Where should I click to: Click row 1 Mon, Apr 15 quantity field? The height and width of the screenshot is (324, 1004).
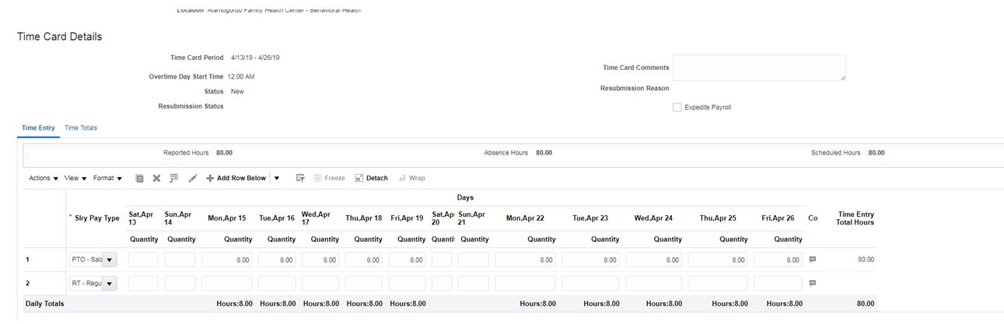[x=227, y=260]
